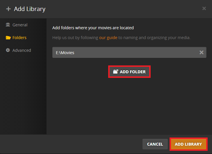The image size is (212, 154).
Task: Click the 'Add folders where your movies are located' heading
Action: (93, 28)
